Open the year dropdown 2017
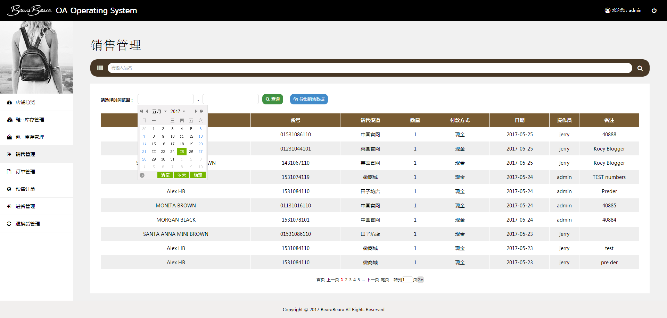The height and width of the screenshot is (318, 667). pyautogui.click(x=178, y=111)
